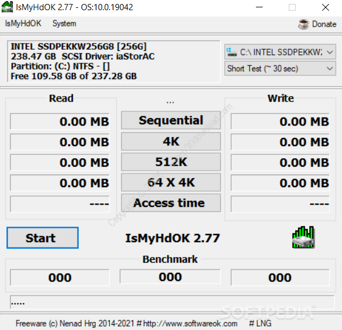Click the Donate coffee cup icon
342x330 pixels.
tap(303, 24)
